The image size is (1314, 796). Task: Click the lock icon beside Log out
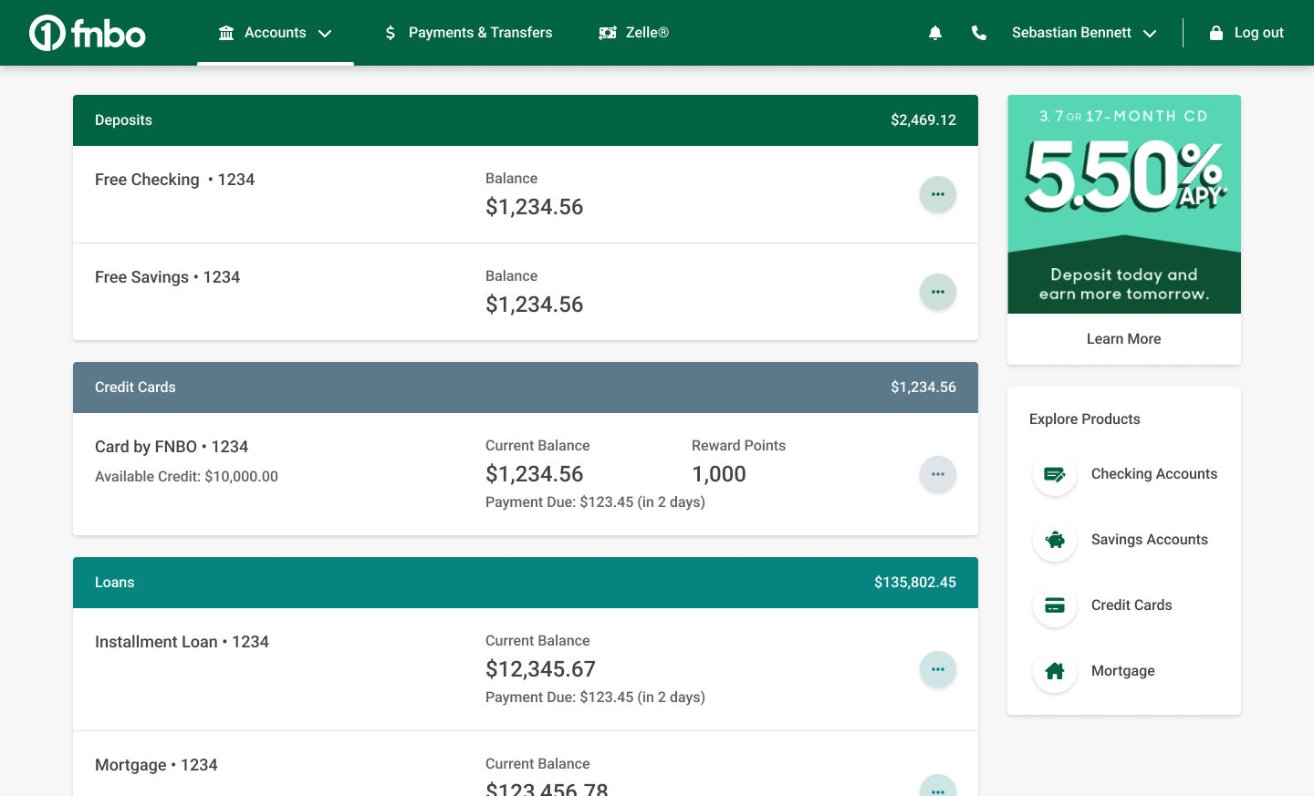(x=1215, y=33)
